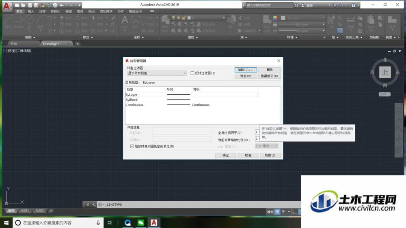Select the ByBlock row in linetype list

[x=192, y=100]
